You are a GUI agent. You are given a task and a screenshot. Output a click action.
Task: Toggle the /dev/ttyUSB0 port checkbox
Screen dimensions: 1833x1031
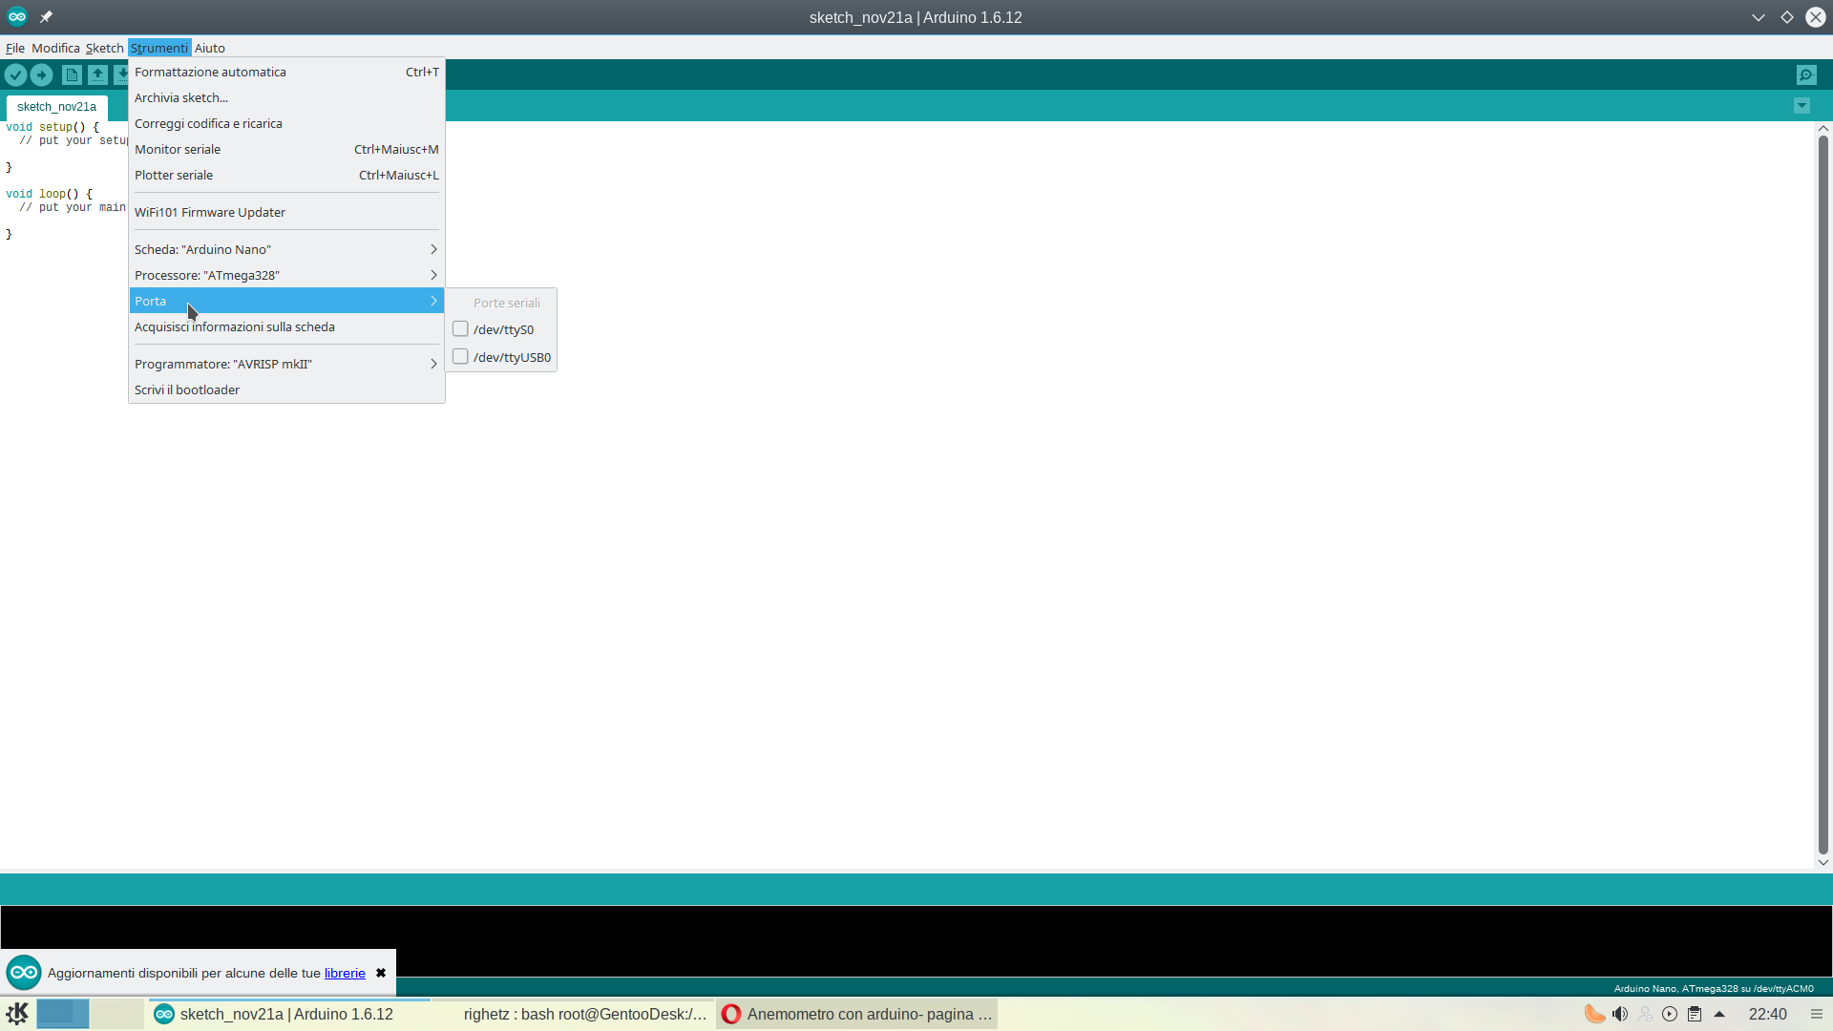pyautogui.click(x=460, y=357)
